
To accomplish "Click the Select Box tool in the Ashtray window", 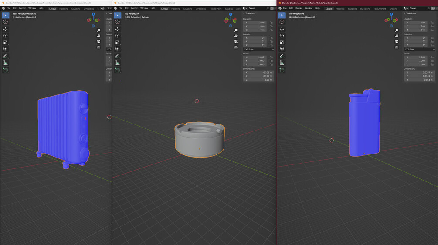I will coord(117,15).
